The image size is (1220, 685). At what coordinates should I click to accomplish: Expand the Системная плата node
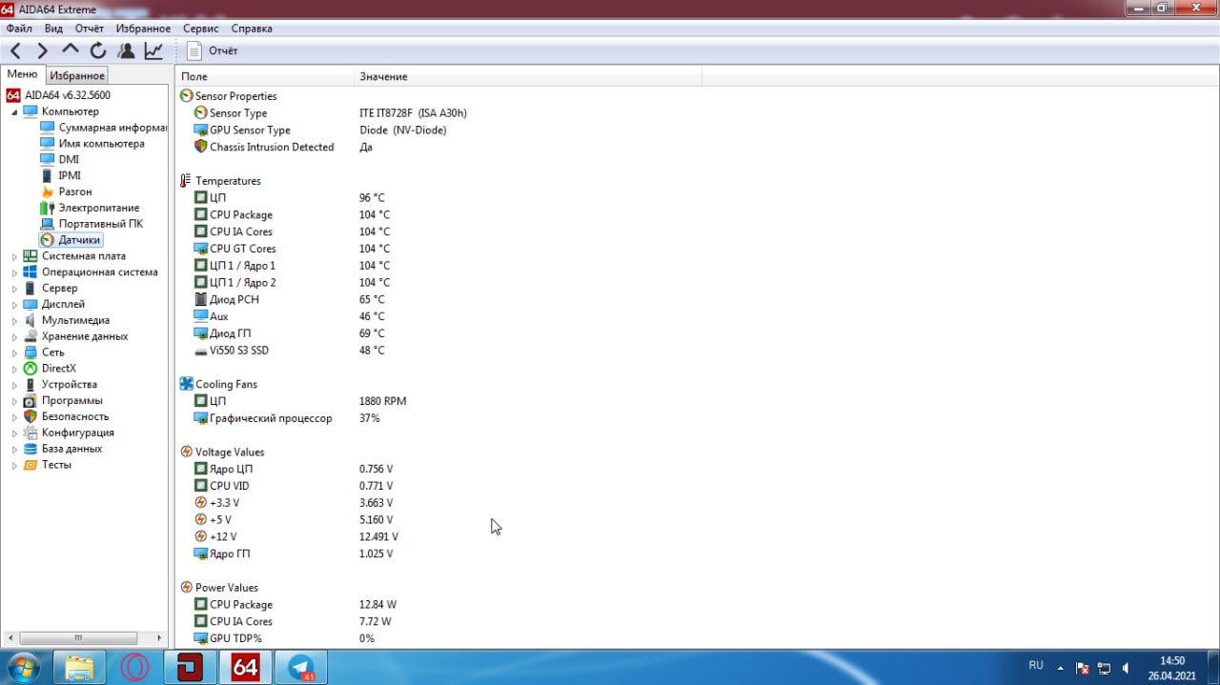point(14,256)
